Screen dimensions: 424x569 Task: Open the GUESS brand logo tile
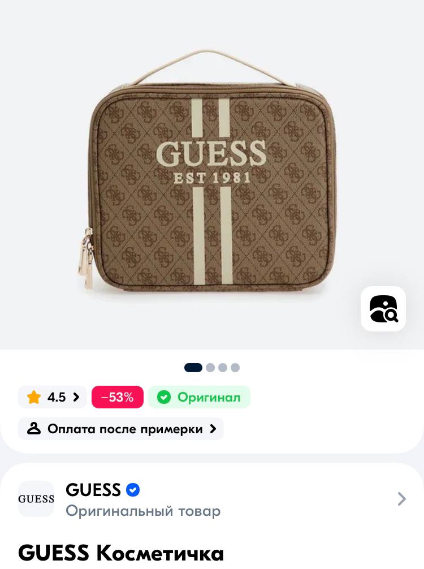[x=36, y=499]
